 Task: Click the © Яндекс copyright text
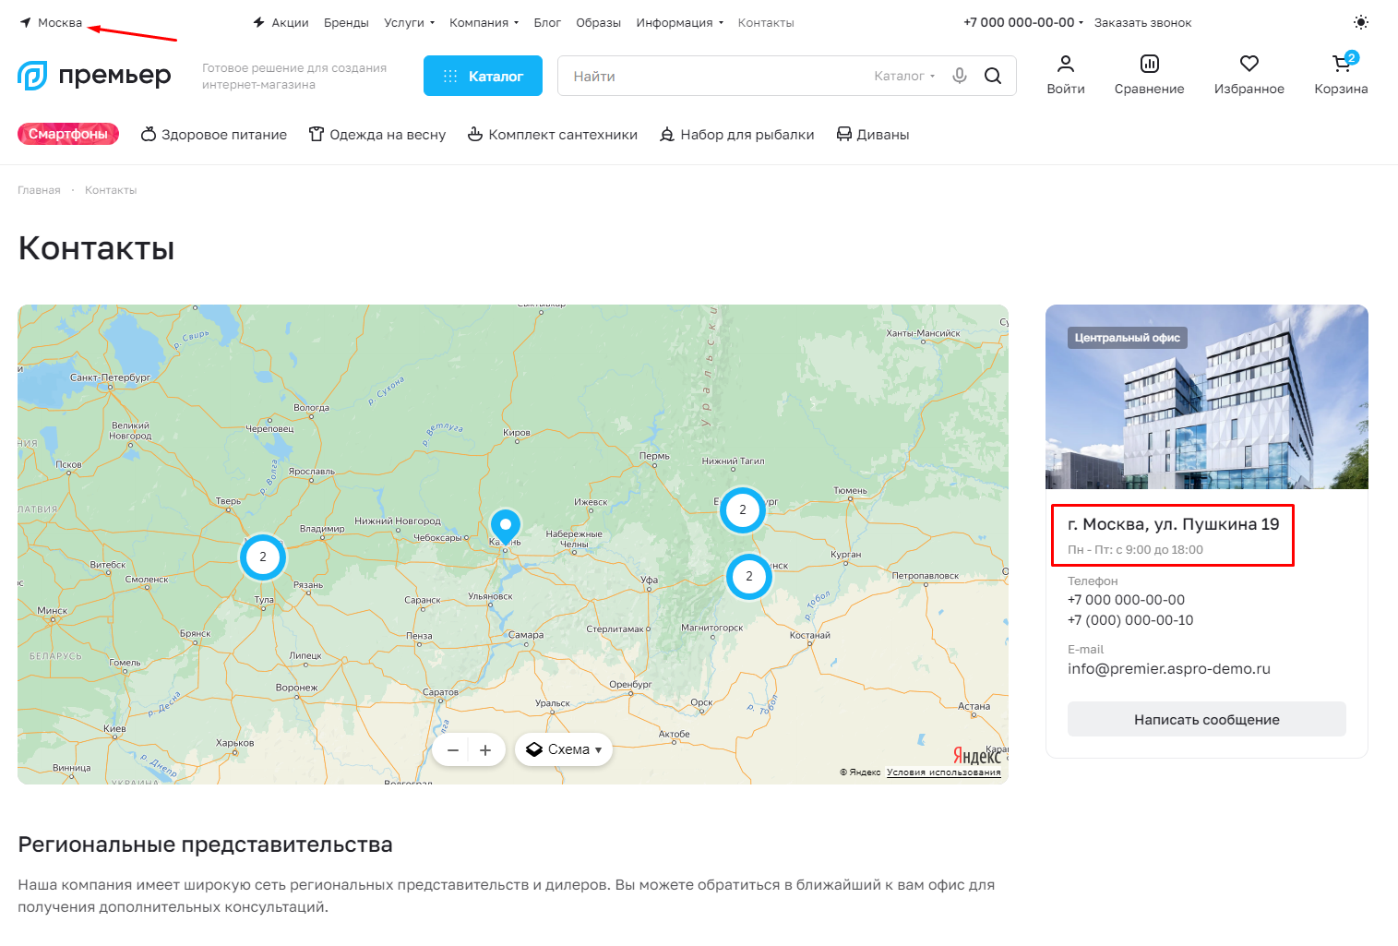click(860, 772)
